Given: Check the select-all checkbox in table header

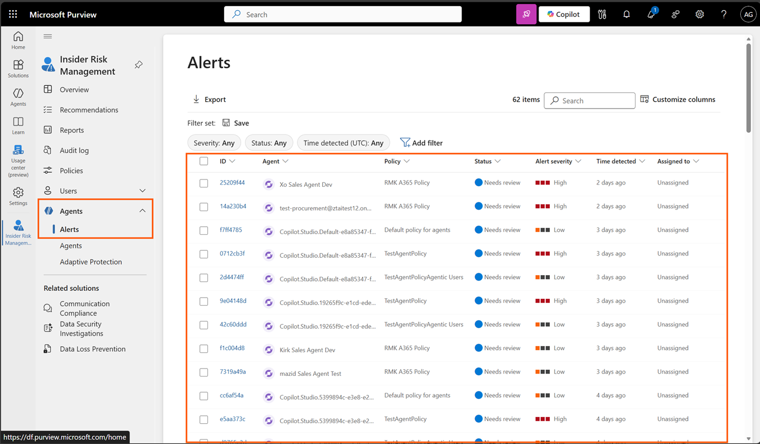Looking at the screenshot, I should click(204, 162).
